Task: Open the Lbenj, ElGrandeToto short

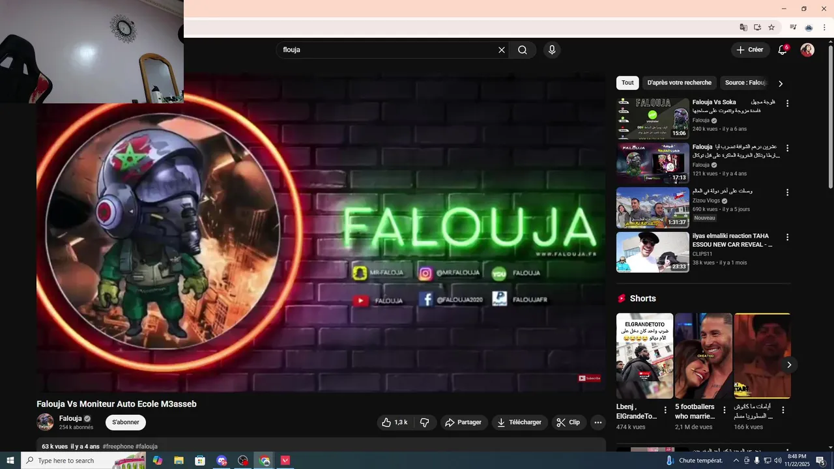Action: (645, 356)
